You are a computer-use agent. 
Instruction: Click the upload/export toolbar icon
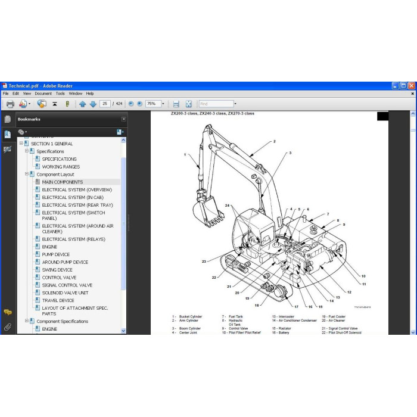[x=55, y=104]
